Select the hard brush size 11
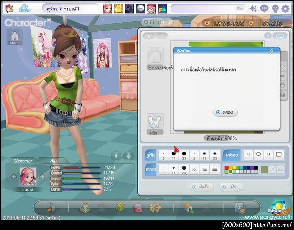The height and width of the screenshot is (230, 294). pos(174,155)
